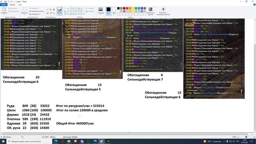Open the Brushes (Кисти) dropdown arrow
256x144 pixels.
pyautogui.click(x=60, y=14)
